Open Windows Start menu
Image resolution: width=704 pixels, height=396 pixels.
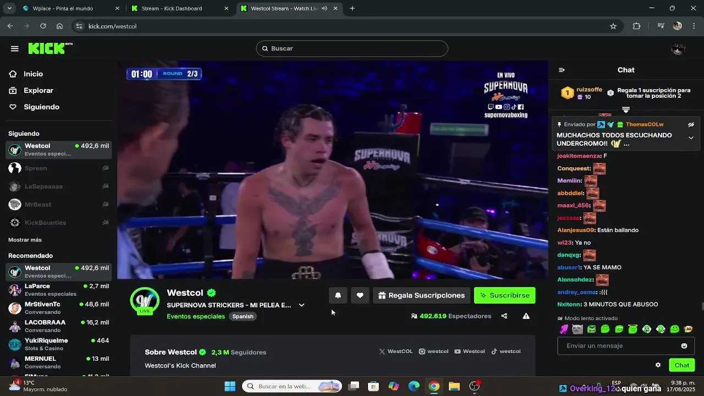[x=230, y=386]
